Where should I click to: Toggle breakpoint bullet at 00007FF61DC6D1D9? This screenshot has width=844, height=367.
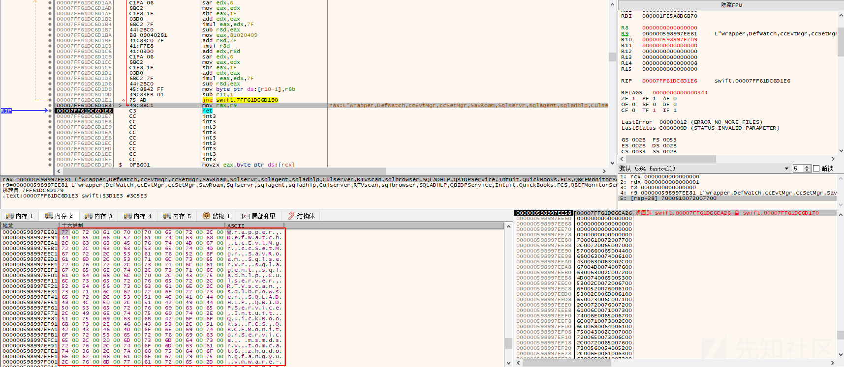pyautogui.click(x=50, y=89)
